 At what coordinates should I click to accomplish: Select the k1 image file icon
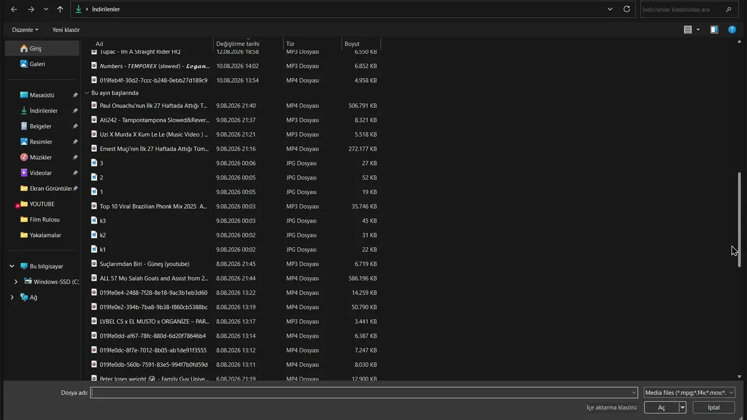94,249
